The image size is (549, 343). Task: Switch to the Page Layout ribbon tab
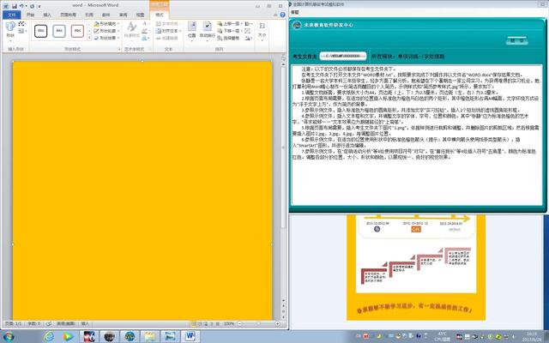tap(68, 15)
